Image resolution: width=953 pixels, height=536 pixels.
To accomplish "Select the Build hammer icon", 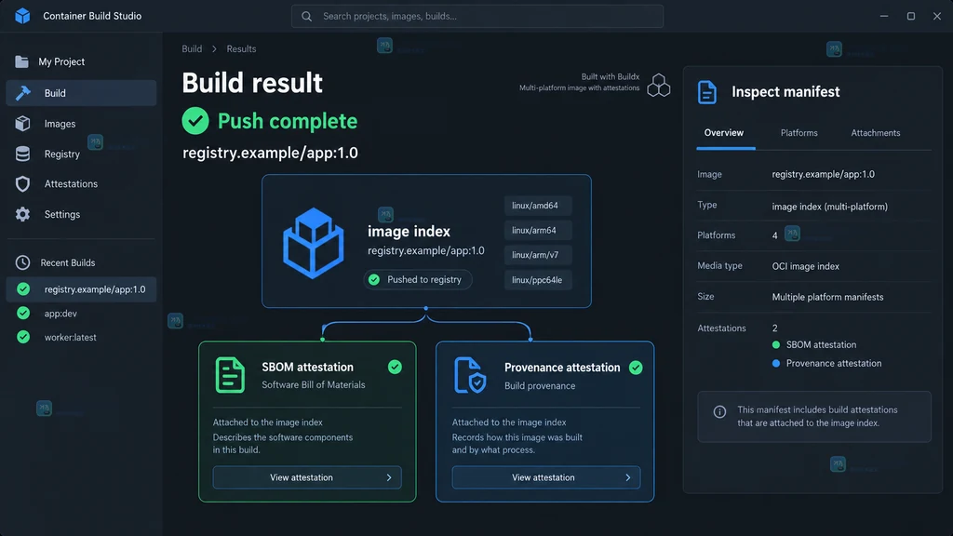I will click(23, 93).
